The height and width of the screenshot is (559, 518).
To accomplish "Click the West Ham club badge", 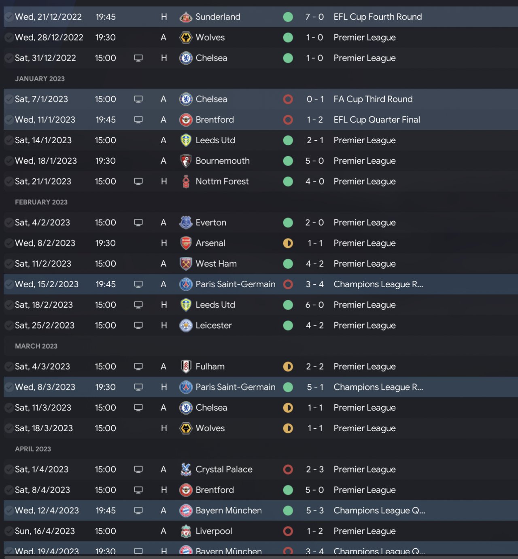I will (x=186, y=264).
